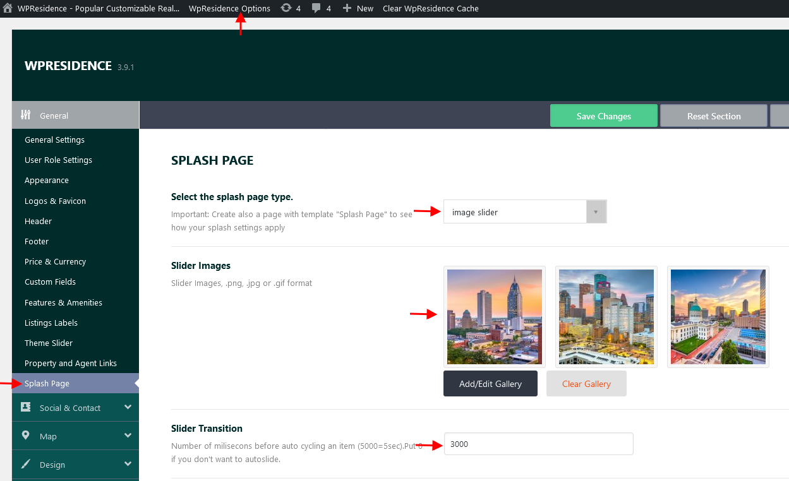Click the home icon in admin bar

click(x=8, y=8)
